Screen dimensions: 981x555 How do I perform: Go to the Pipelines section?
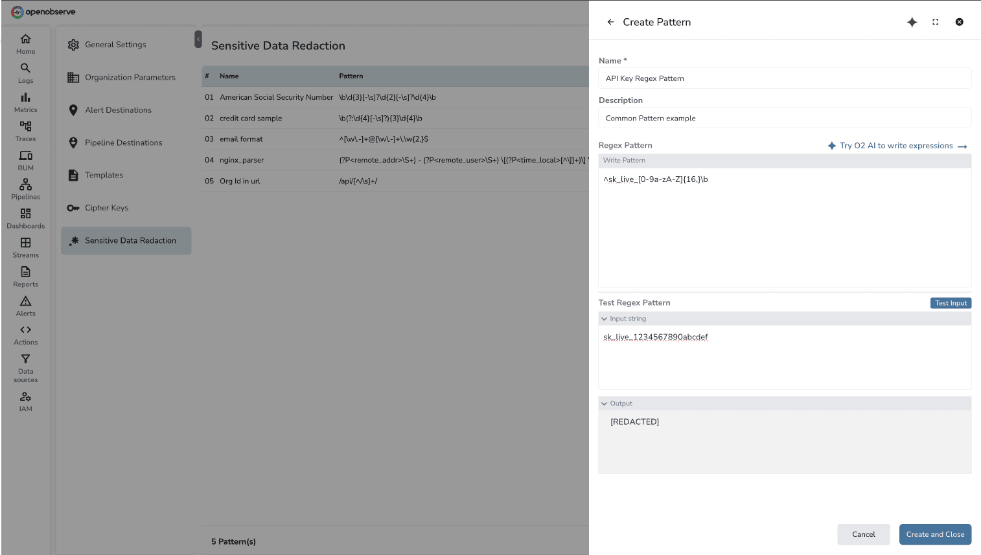coord(25,190)
